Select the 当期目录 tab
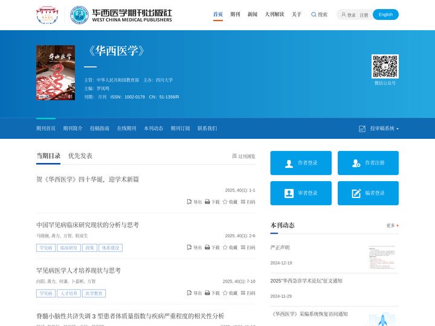This screenshot has width=435, height=326. [48, 156]
